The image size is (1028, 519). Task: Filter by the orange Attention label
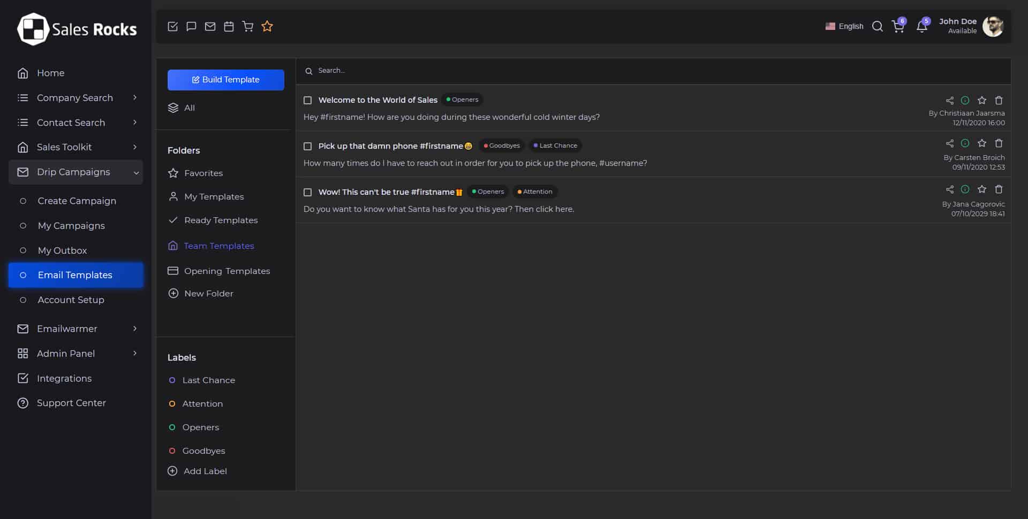click(x=202, y=404)
